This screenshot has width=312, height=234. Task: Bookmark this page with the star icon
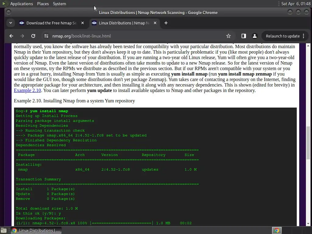pyautogui.click(x=229, y=36)
